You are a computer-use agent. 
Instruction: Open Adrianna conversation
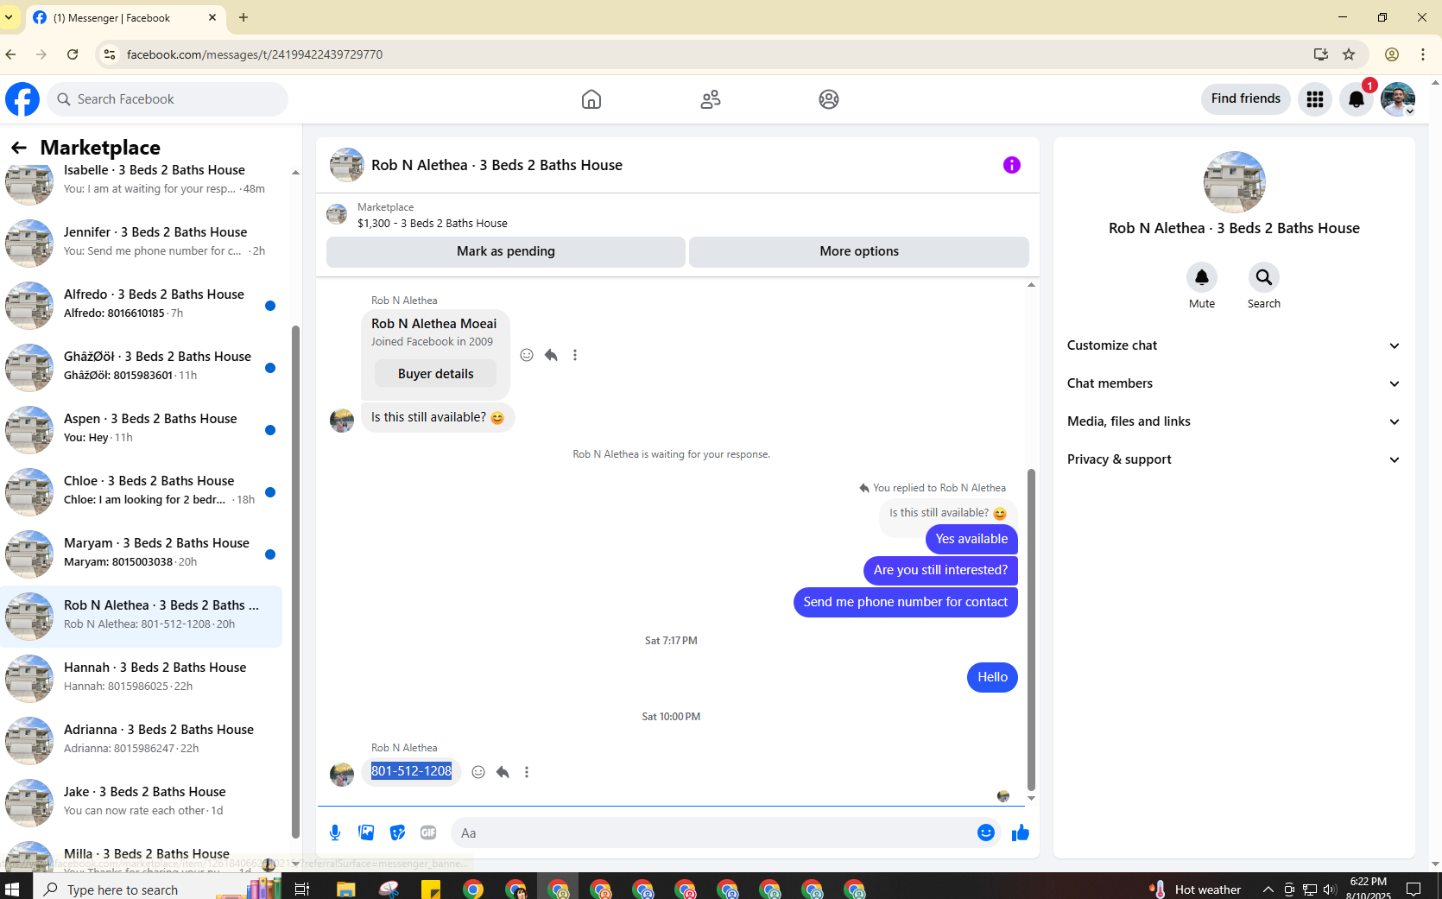coord(142,739)
